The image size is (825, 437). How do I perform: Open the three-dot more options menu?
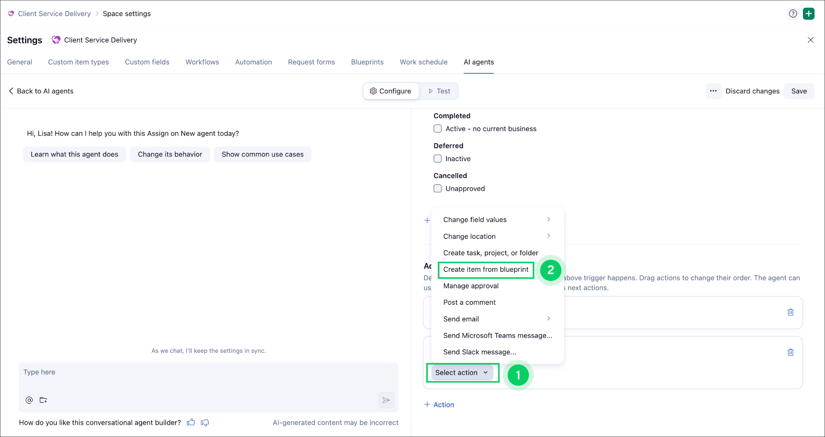713,91
